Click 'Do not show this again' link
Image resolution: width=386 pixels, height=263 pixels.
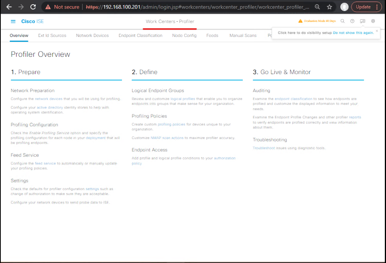(x=353, y=33)
